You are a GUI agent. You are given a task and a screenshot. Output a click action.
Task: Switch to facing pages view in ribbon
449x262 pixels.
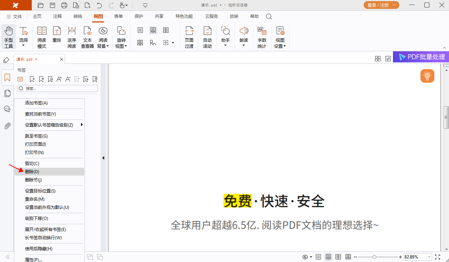coord(166,30)
